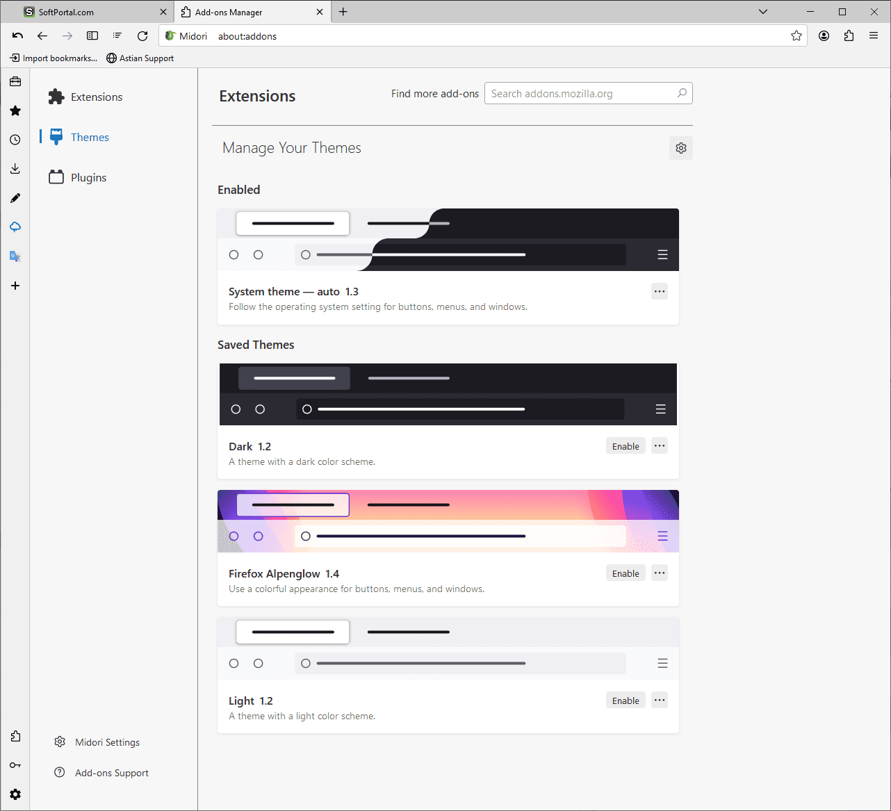This screenshot has width=891, height=811.
Task: Open Midori Settings link
Action: pos(97,742)
